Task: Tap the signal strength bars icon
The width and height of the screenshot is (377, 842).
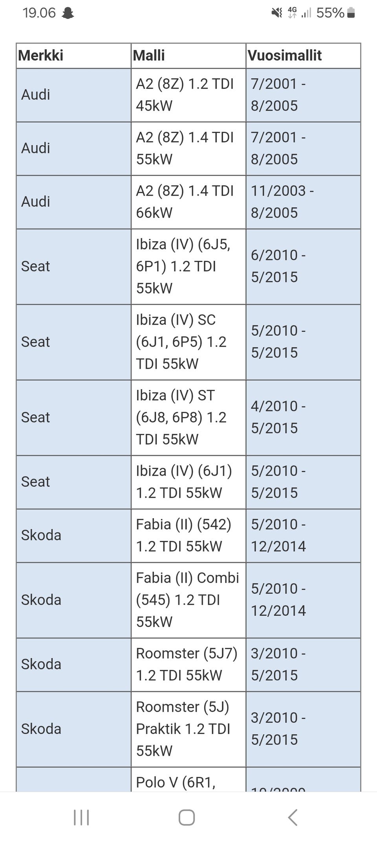Action: (306, 13)
